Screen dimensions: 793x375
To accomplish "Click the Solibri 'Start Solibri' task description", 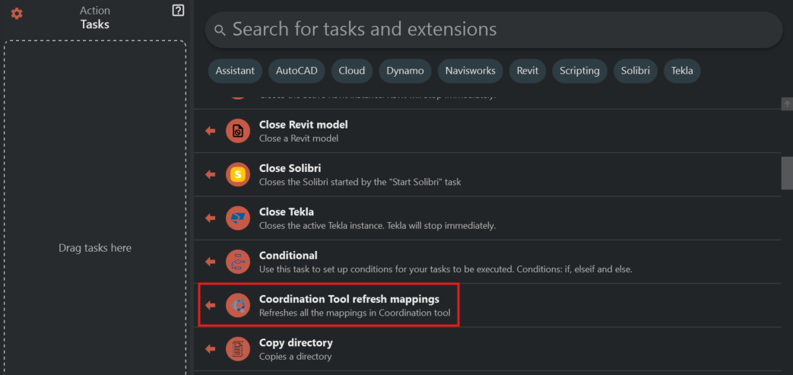I will click(360, 182).
